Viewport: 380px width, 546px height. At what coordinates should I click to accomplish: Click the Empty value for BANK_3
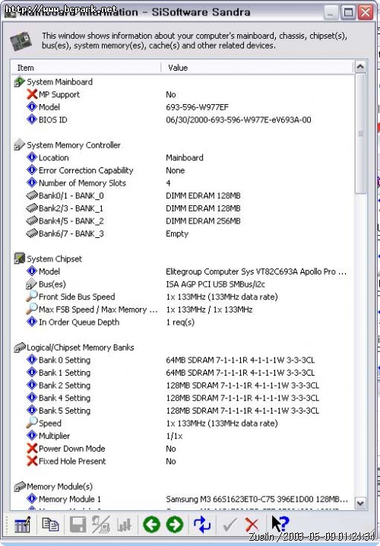(177, 233)
